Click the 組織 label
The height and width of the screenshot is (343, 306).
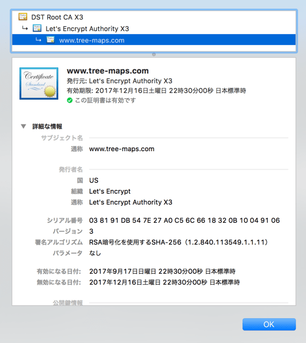[x=77, y=191]
